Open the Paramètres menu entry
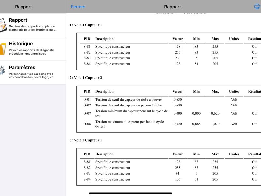The width and height of the screenshot is (261, 196). 33,73
